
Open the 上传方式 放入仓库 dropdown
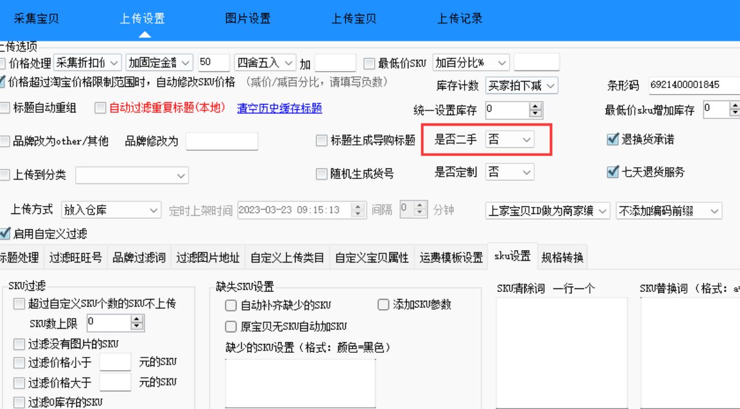111,210
